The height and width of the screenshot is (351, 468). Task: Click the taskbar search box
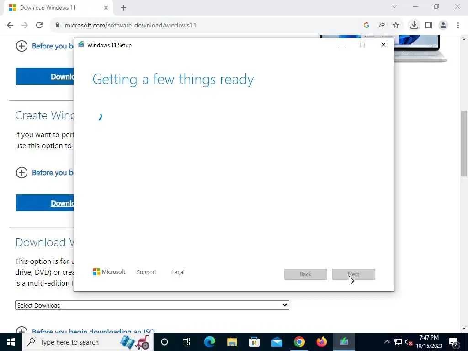[x=88, y=342]
